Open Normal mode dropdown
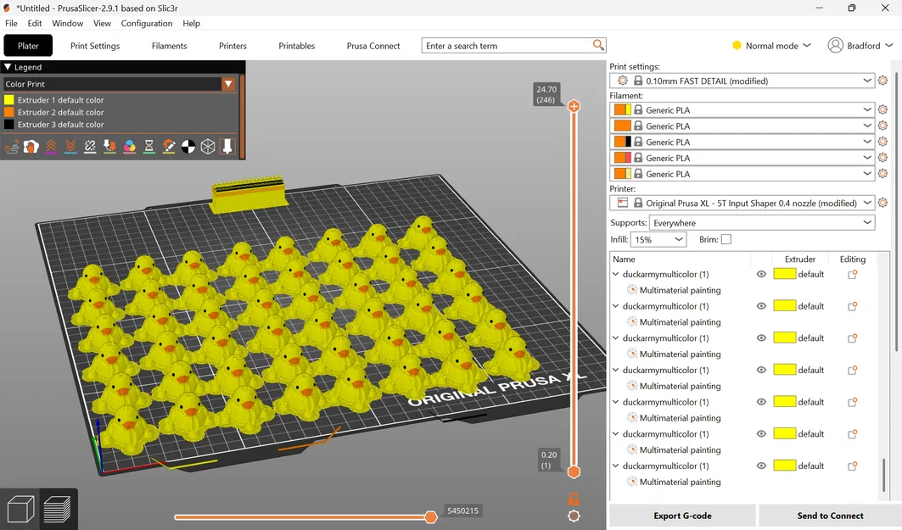902x530 pixels. (771, 46)
